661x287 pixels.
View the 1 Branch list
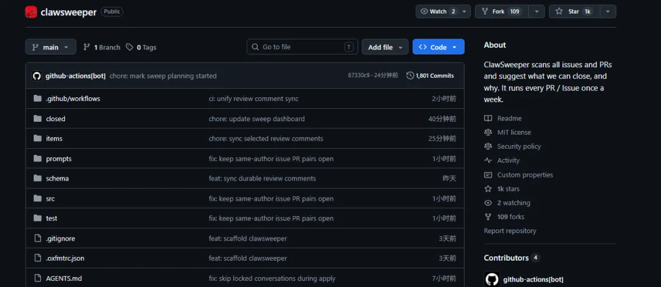102,47
